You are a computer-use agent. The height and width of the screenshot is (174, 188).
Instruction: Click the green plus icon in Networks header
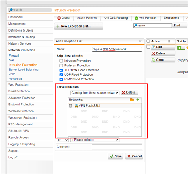pyautogui.click(x=138, y=100)
